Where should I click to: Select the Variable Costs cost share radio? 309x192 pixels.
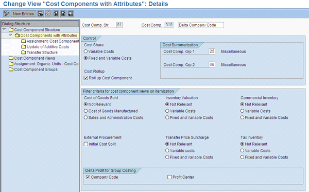coord(85,51)
